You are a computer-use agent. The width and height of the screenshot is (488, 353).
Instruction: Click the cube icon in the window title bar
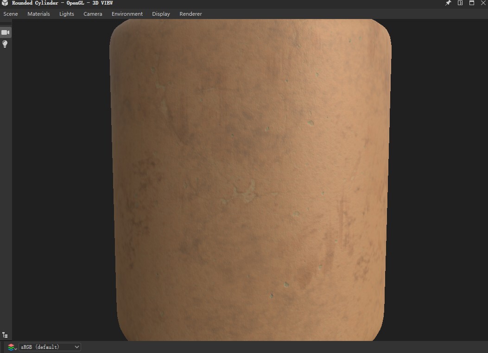(x=4, y=3)
